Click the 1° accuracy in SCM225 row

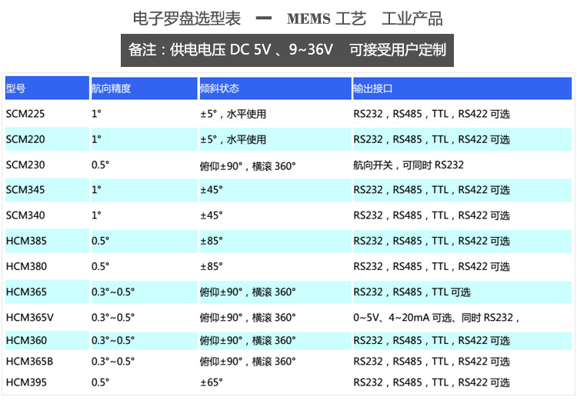[x=96, y=114]
